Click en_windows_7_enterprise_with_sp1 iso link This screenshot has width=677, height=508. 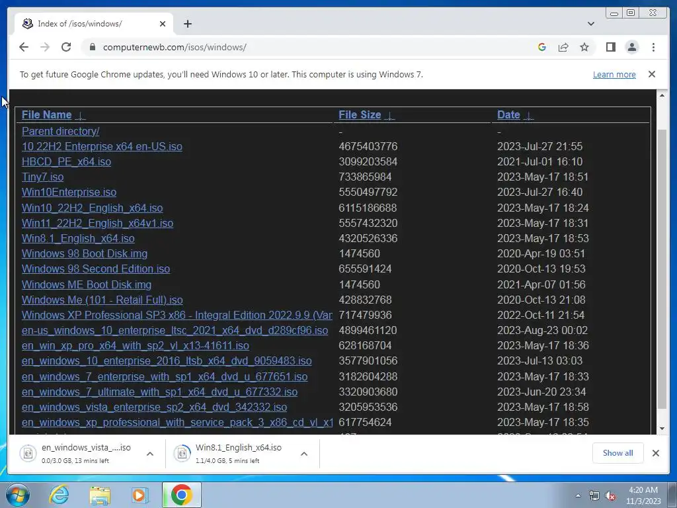tap(165, 376)
